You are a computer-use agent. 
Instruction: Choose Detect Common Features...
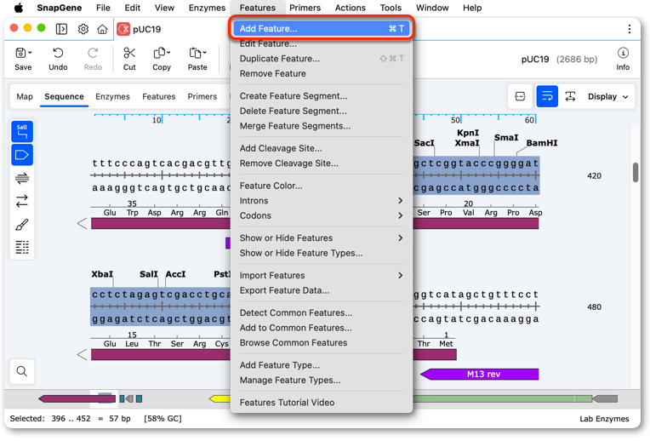(x=322, y=312)
